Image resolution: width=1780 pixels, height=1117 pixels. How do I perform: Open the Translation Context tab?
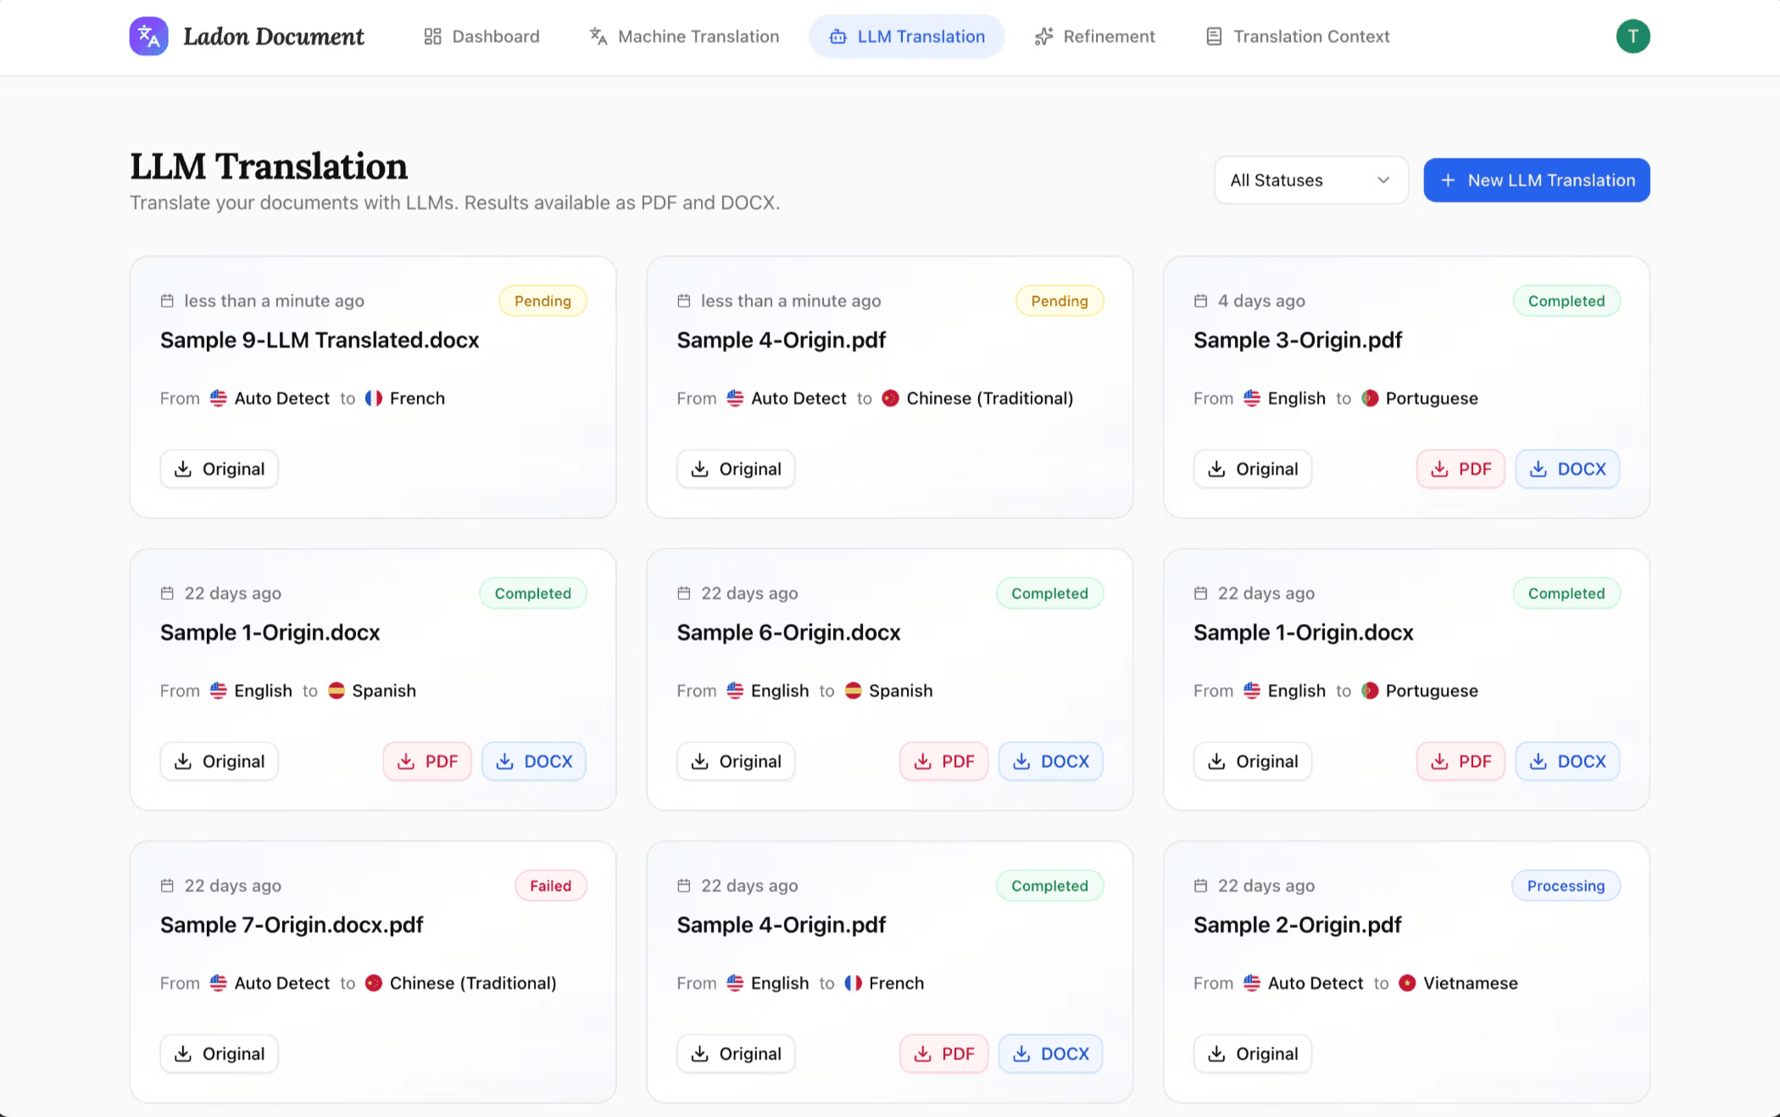point(1298,36)
